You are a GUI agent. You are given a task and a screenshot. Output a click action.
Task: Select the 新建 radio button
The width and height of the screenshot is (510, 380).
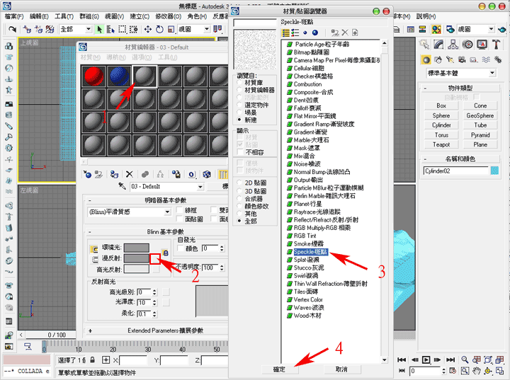coord(240,120)
